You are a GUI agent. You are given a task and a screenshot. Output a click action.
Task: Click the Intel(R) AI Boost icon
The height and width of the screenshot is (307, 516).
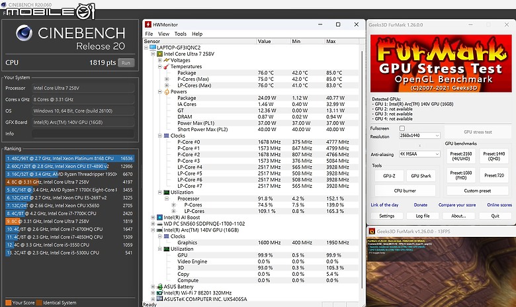pos(159,218)
